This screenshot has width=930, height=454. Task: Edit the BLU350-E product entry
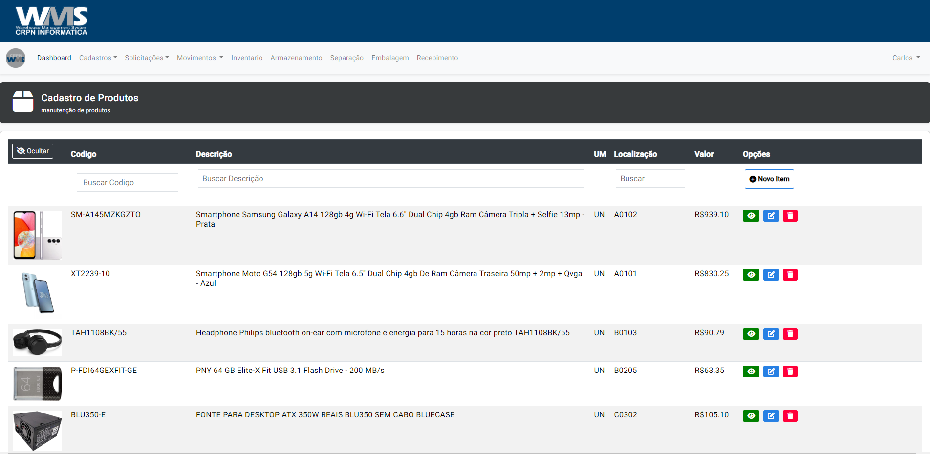click(x=771, y=416)
